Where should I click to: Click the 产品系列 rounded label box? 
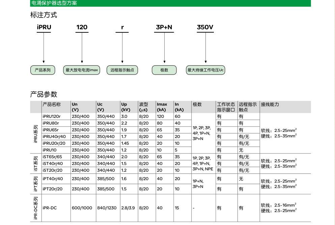point(43,70)
